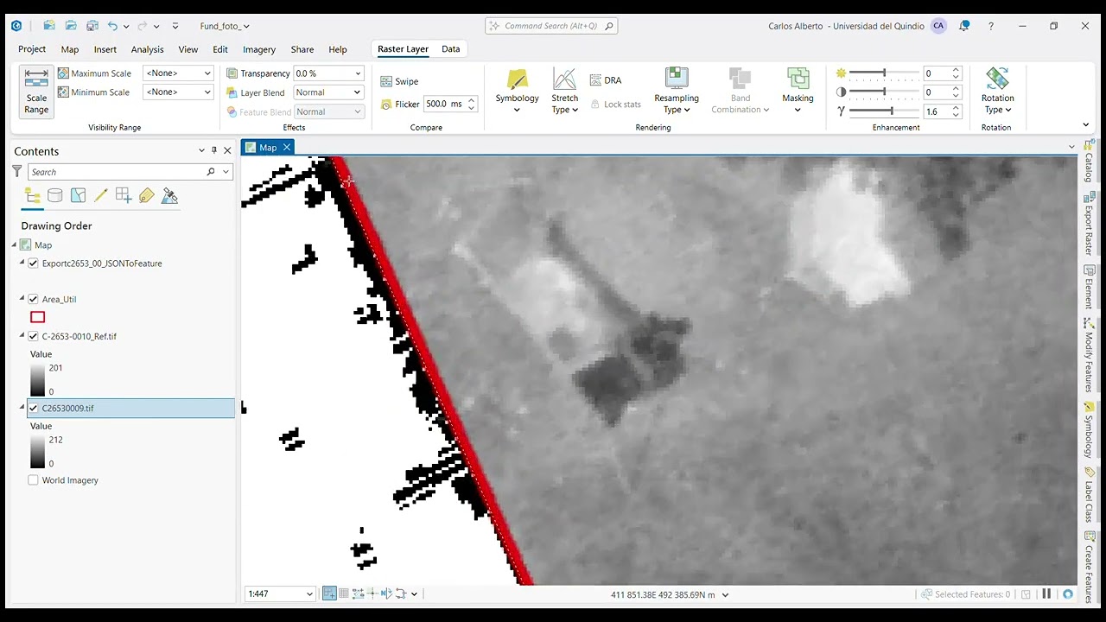Screen dimensions: 1106x622
Task: Open the coordinate display units dropdown
Action: point(725,594)
